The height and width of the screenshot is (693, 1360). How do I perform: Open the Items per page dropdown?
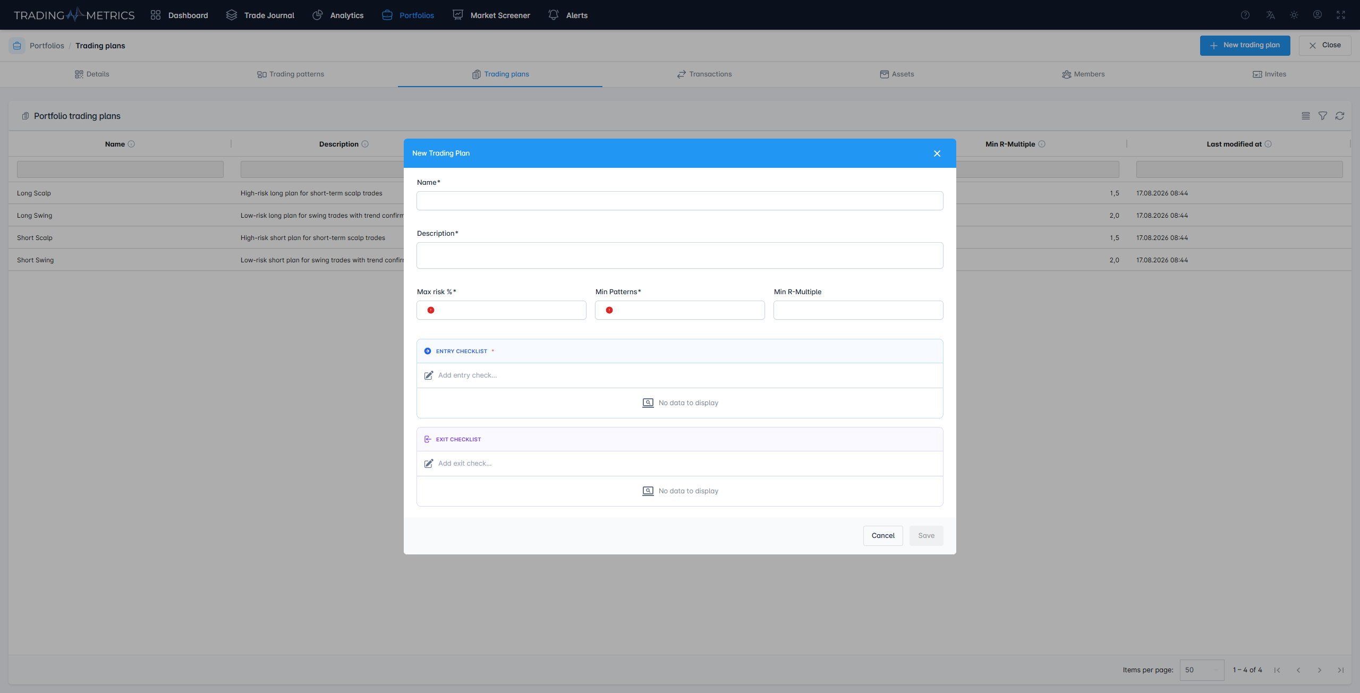point(1202,670)
